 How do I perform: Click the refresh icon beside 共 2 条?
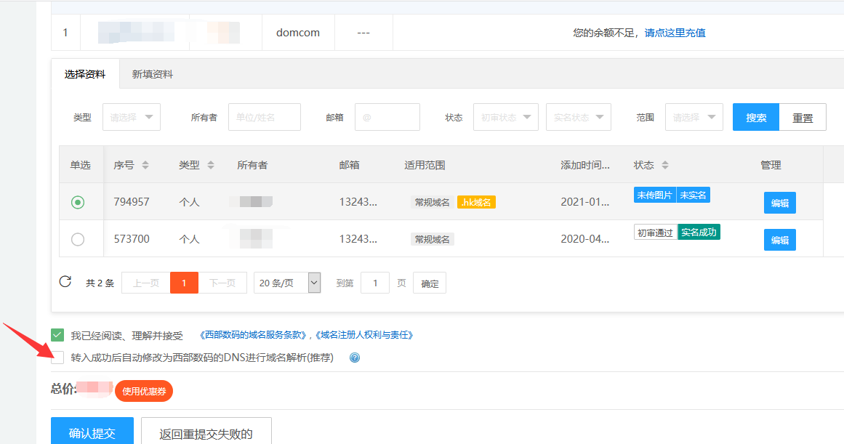(x=65, y=282)
